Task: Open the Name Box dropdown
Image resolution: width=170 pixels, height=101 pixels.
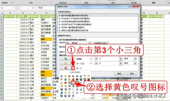Action: click(x=14, y=8)
